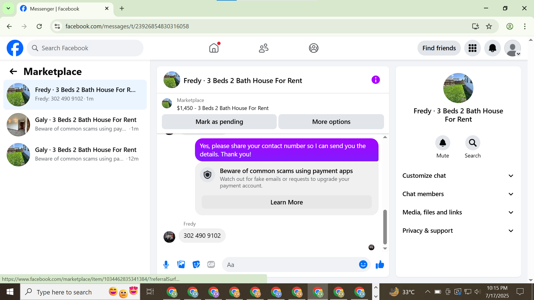Click the Find friends button
The image size is (534, 300).
[439, 48]
